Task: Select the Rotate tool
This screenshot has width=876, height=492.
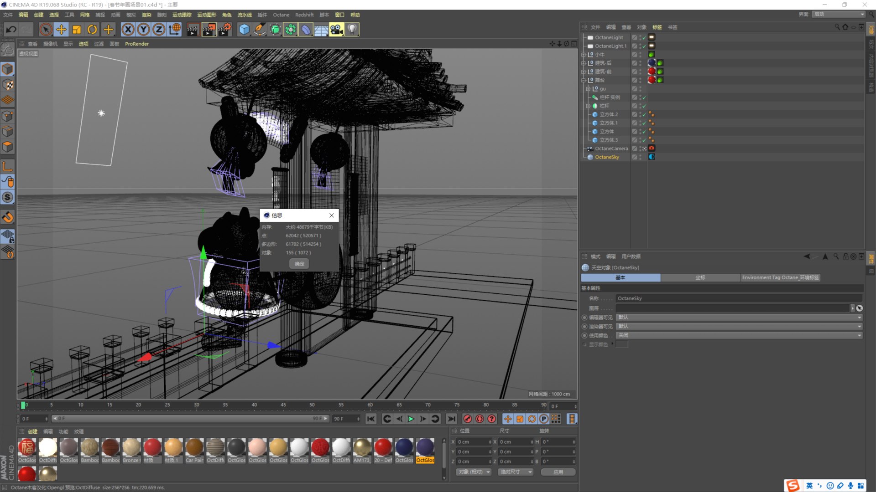Action: (x=92, y=30)
